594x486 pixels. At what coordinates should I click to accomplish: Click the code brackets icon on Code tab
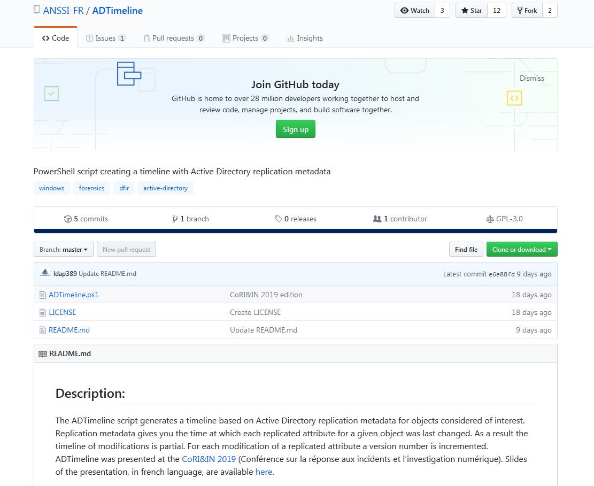[x=46, y=38]
